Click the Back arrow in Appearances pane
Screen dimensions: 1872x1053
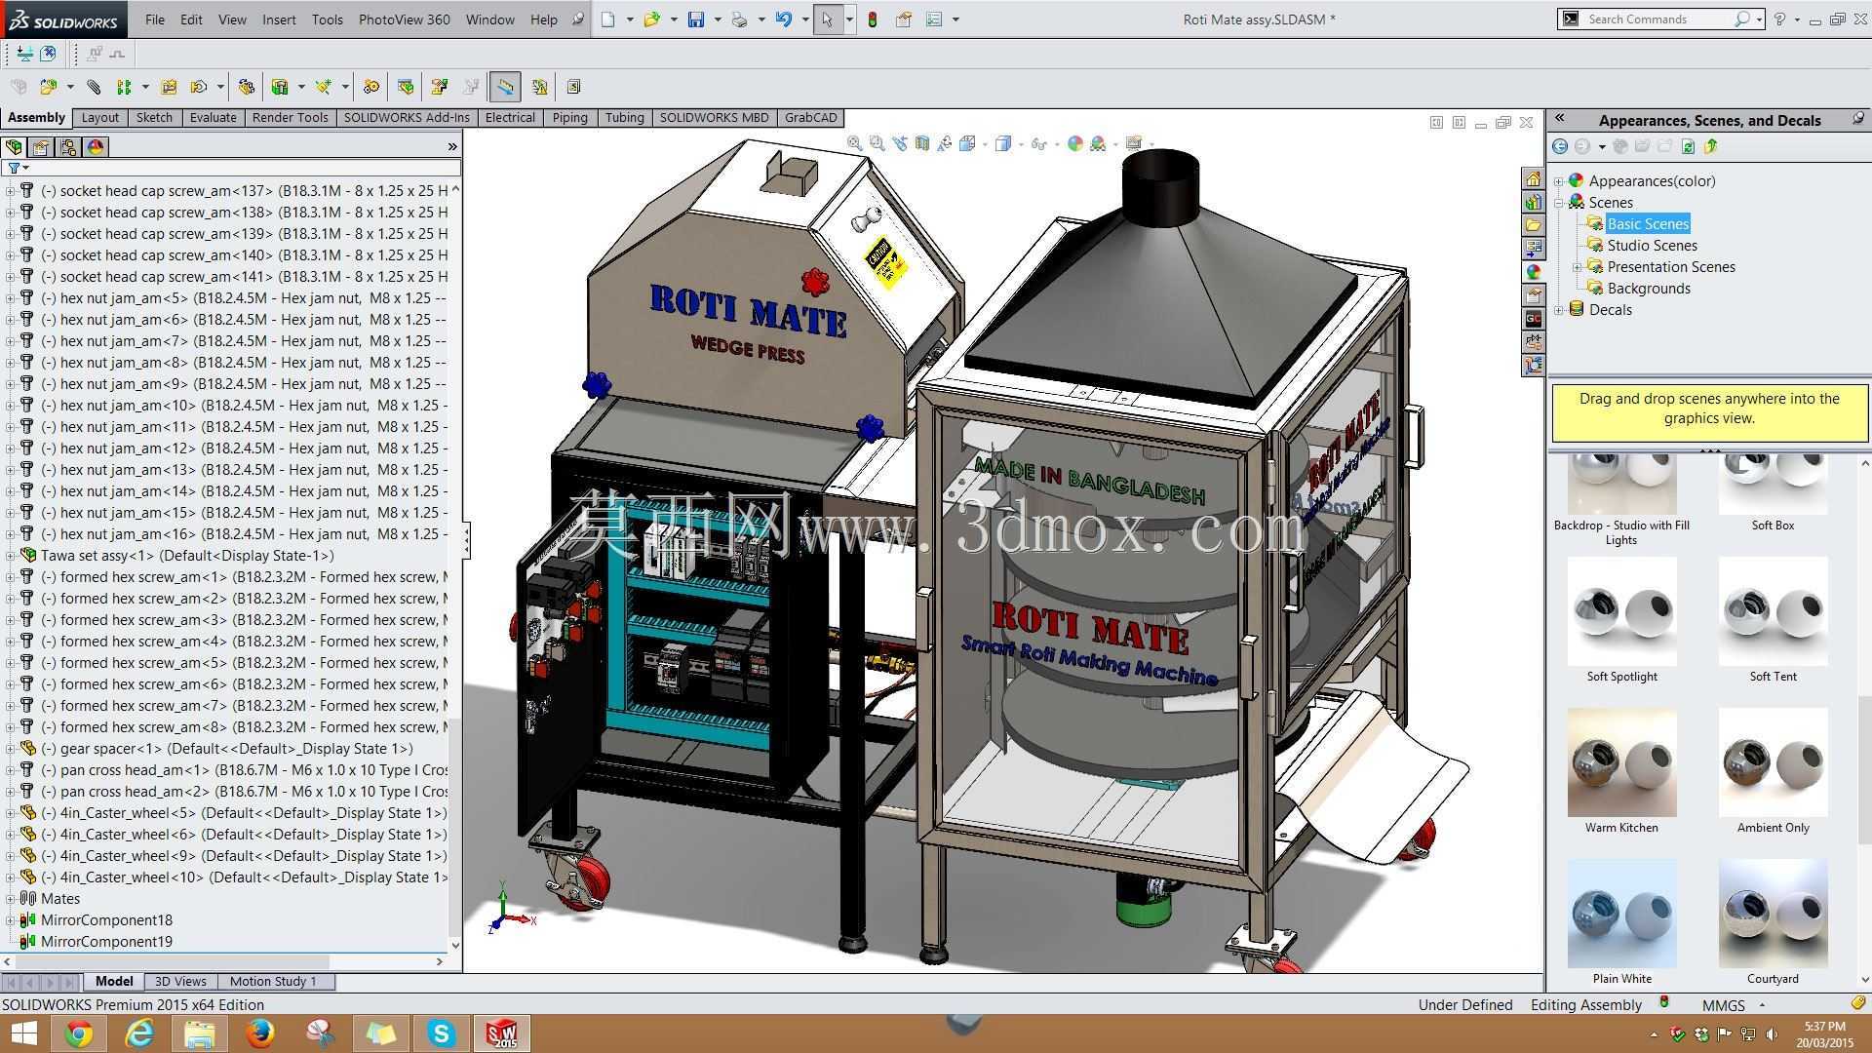[1560, 146]
